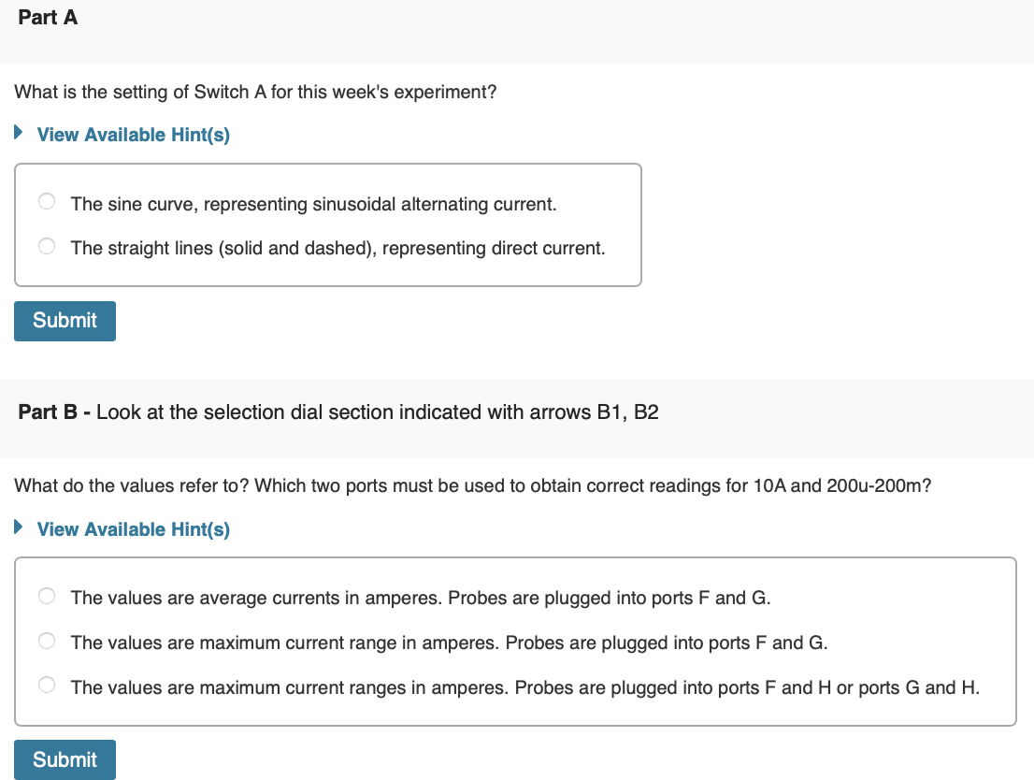Click the maximum current ranges, ports F and H text
The image size is (1034, 780).
(x=524, y=687)
